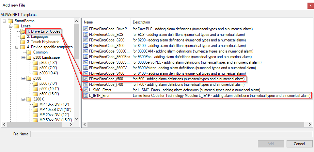Screen dimensions: 314x152
Task: Select p300 (7.0") tree item
Action: click(48, 68)
